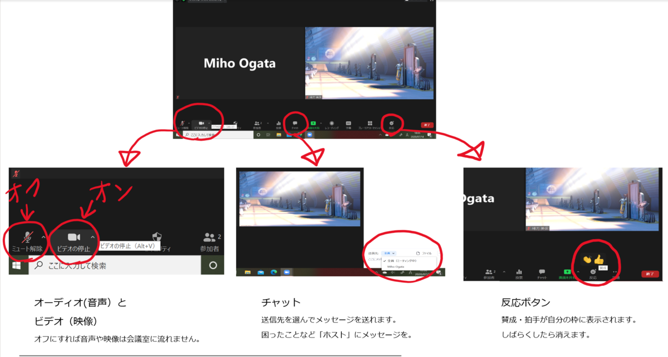
Task: Click green share screen icon in right panel
Action: [x=567, y=271]
